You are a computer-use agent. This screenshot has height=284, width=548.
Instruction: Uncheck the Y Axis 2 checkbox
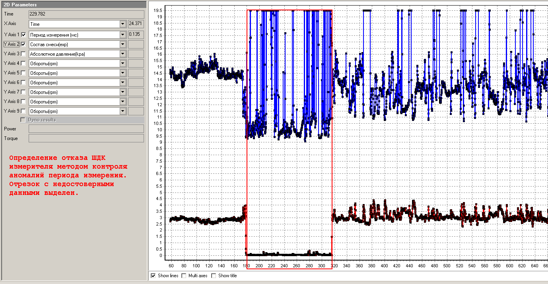(23, 45)
